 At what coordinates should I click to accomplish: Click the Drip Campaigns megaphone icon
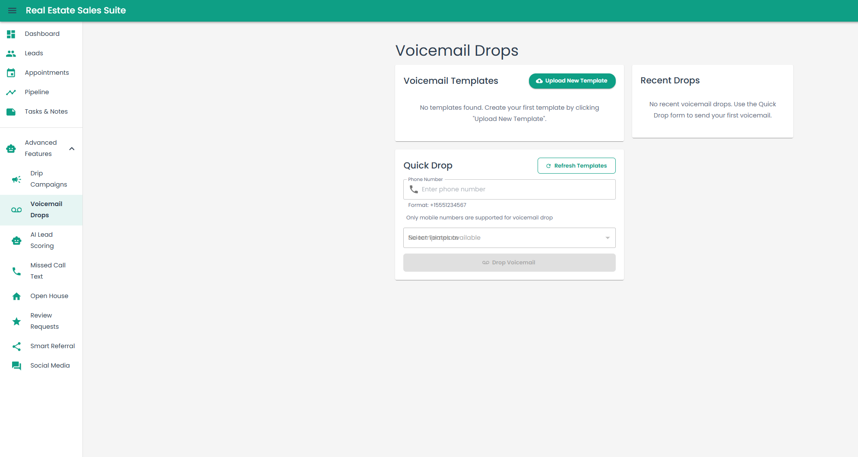(16, 179)
